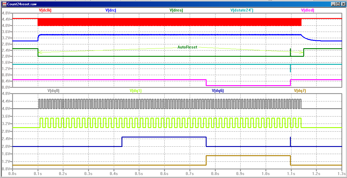Viewport: 347px width, 178px height.
Task: Select the V(dq7) trace label
Action: tap(300, 90)
